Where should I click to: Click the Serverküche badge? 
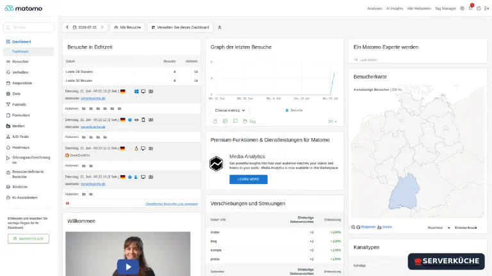[x=446, y=261]
